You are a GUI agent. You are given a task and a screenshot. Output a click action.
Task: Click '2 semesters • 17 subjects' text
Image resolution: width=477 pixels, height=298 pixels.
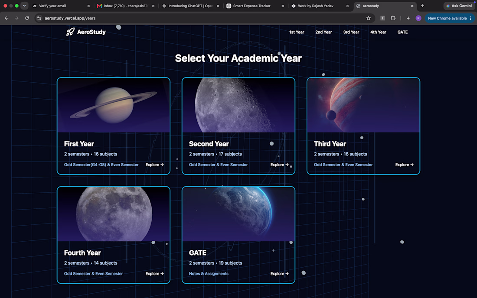click(x=216, y=154)
